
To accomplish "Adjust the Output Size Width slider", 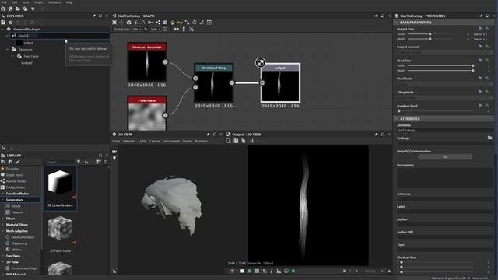I will click(430, 34).
